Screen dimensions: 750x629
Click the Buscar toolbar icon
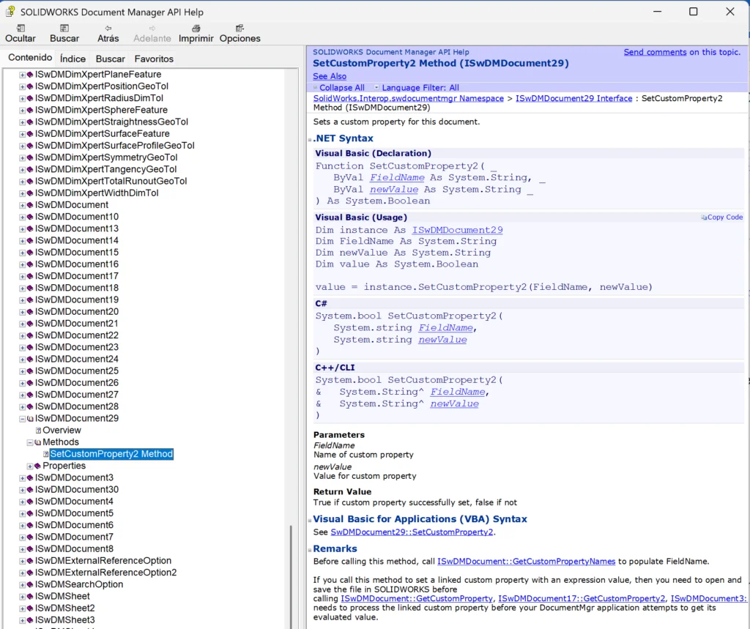[64, 29]
